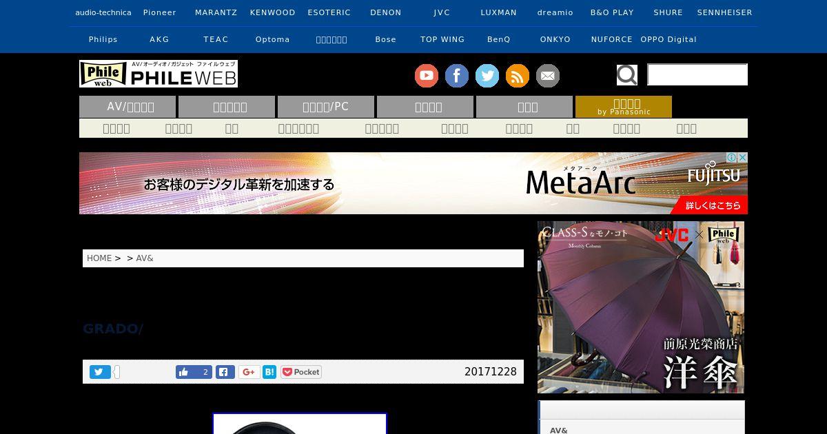Open the orange RSS feed icon
This screenshot has width=827, height=434.
(518, 76)
